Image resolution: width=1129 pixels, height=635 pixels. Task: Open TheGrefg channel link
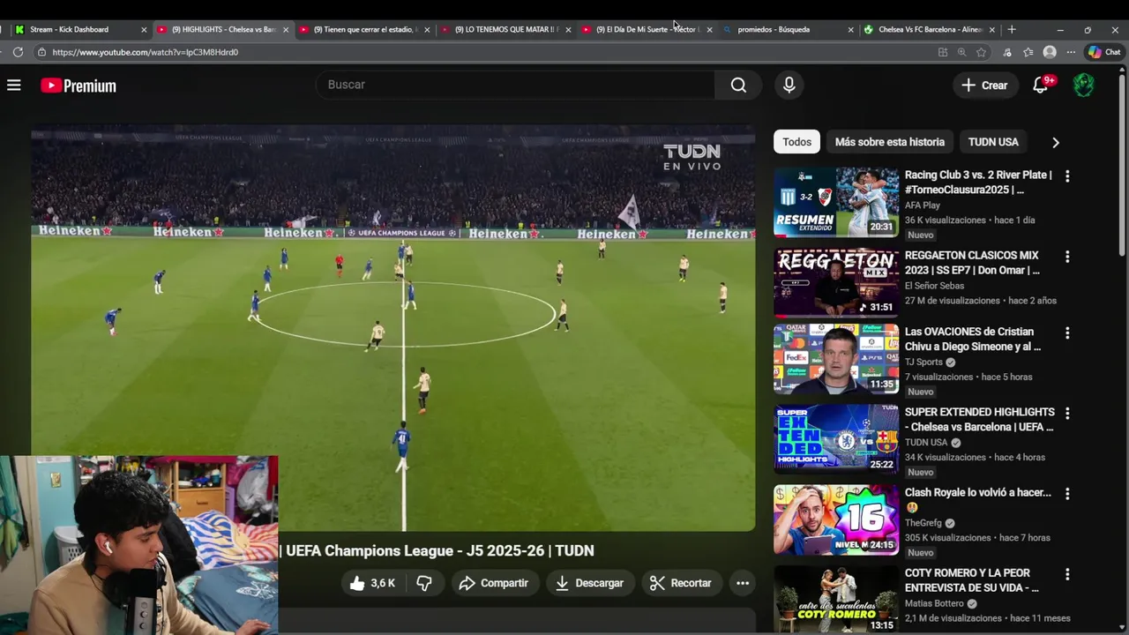[923, 523]
